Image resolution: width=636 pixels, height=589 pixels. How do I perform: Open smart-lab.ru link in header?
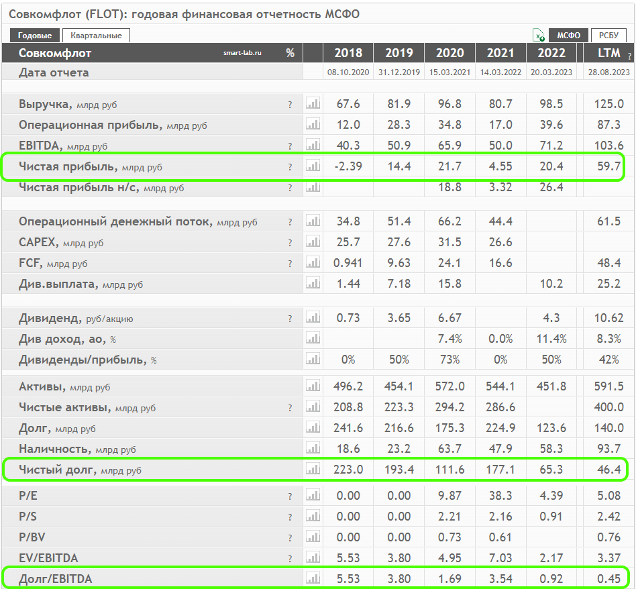pyautogui.click(x=242, y=53)
